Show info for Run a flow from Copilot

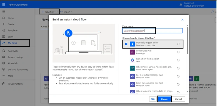tap(178, 60)
